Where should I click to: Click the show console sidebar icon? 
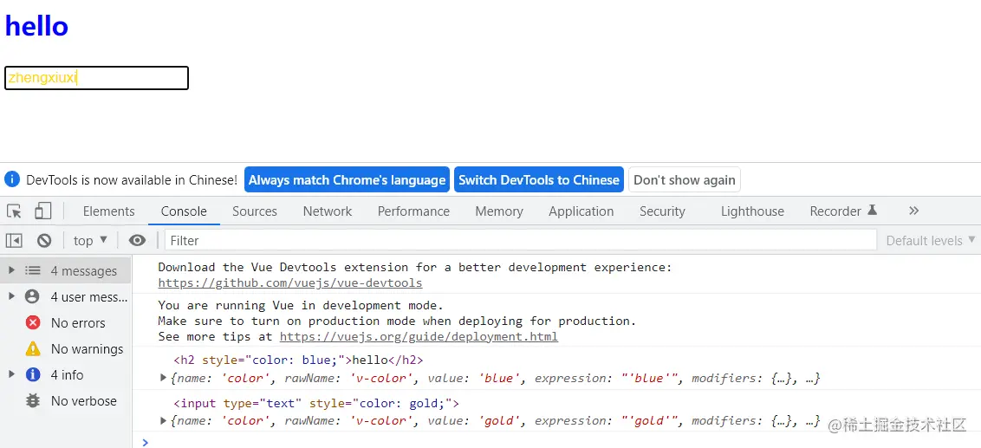click(x=14, y=241)
